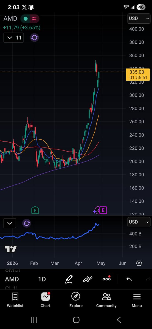152x329 pixels.
Task: Open the Watchlist tab
Action: click(x=15, y=300)
